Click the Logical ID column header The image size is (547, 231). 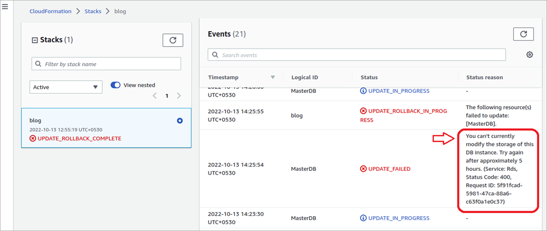click(305, 77)
